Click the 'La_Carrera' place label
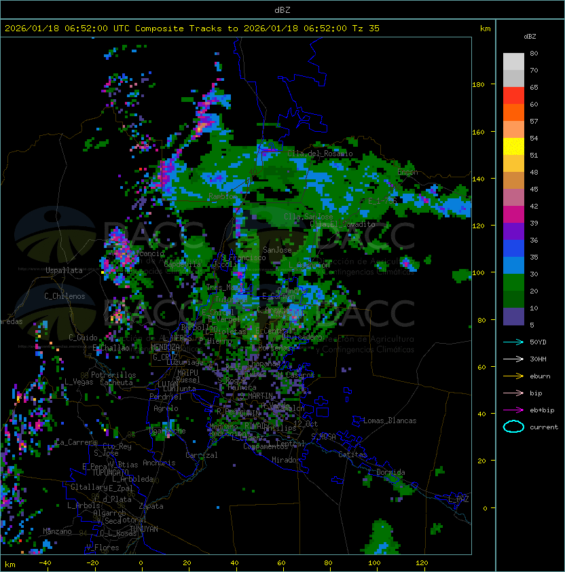This screenshot has width=565, height=572. [76, 442]
